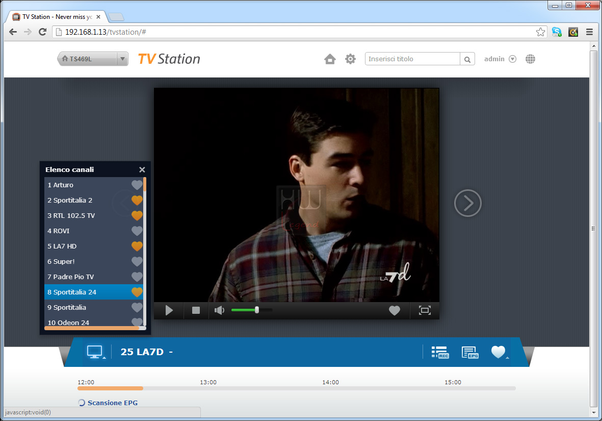The width and height of the screenshot is (602, 421).
Task: Adjust the green volume slider
Action: click(x=251, y=310)
